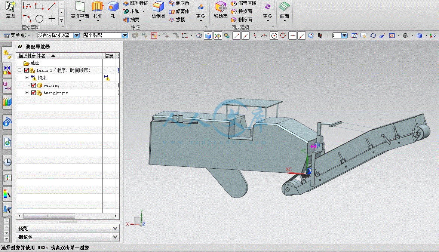Click 替换面 replace face command

tap(242, 12)
